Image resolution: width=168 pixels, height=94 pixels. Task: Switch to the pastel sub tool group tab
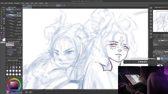click(17, 9)
